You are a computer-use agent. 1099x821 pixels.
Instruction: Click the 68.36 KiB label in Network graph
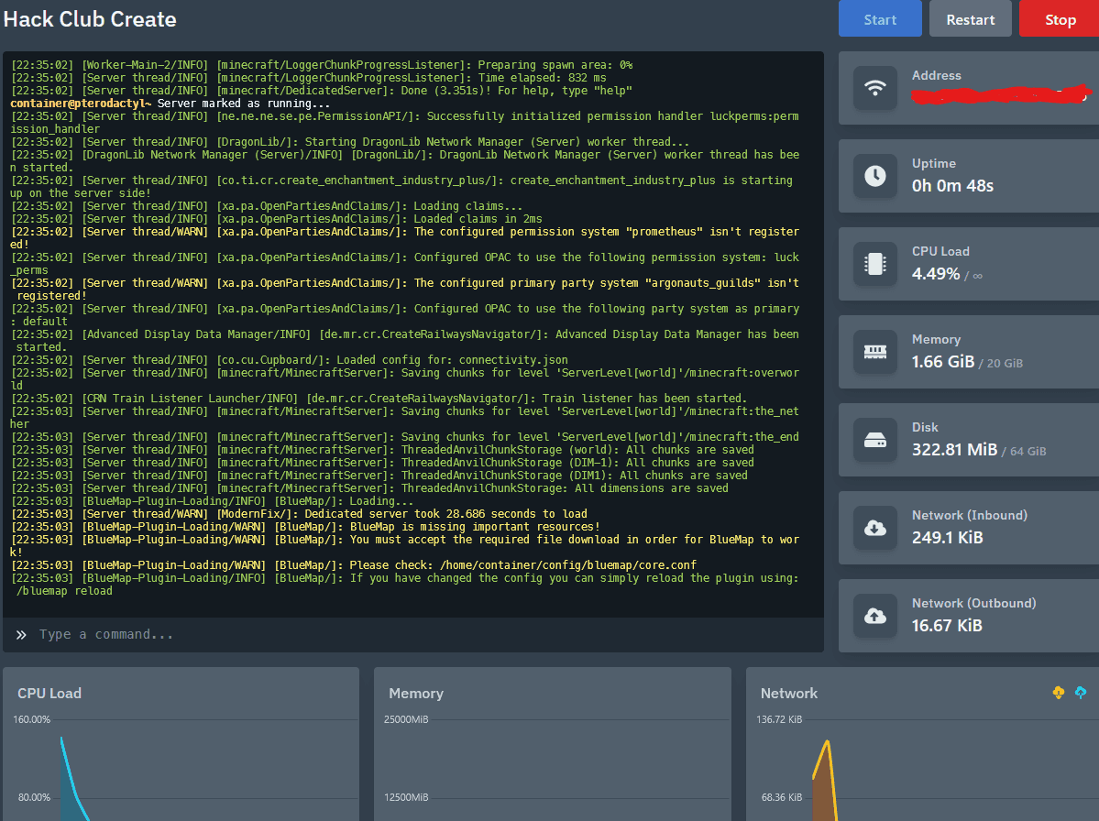click(x=782, y=797)
